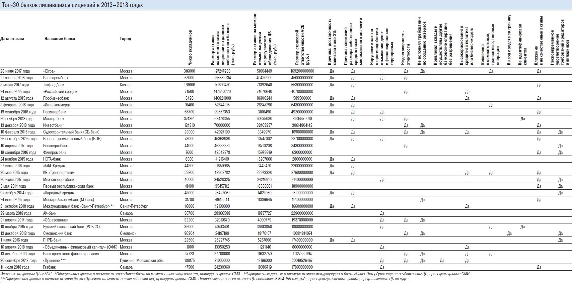Click '«Объединенный финансовый капитал» (ОФК)' name cell

click(x=80, y=247)
